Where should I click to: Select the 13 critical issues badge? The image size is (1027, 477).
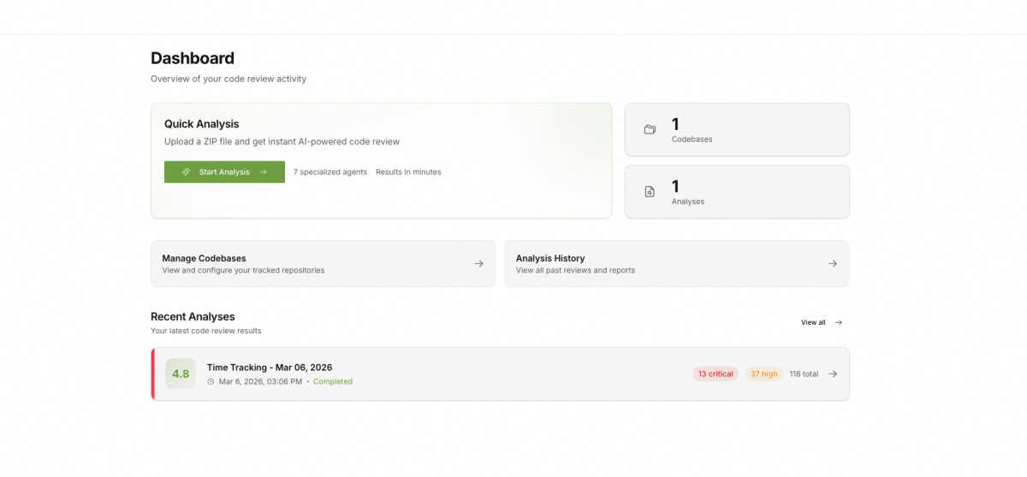tap(715, 374)
